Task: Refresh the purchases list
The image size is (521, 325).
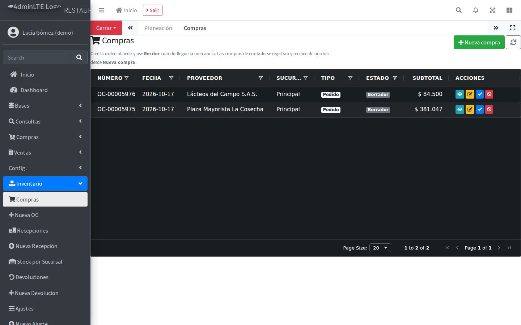Action: coord(513,42)
